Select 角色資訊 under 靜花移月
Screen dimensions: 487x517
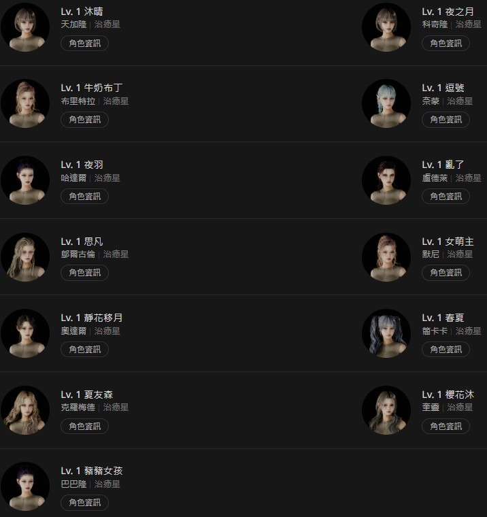pyautogui.click(x=84, y=349)
